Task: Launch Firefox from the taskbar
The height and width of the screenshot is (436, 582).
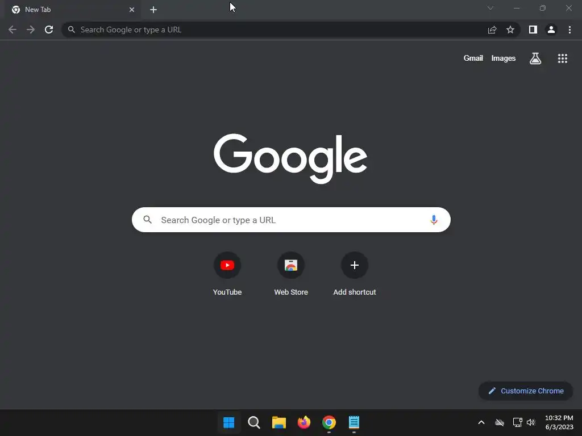Action: click(304, 422)
